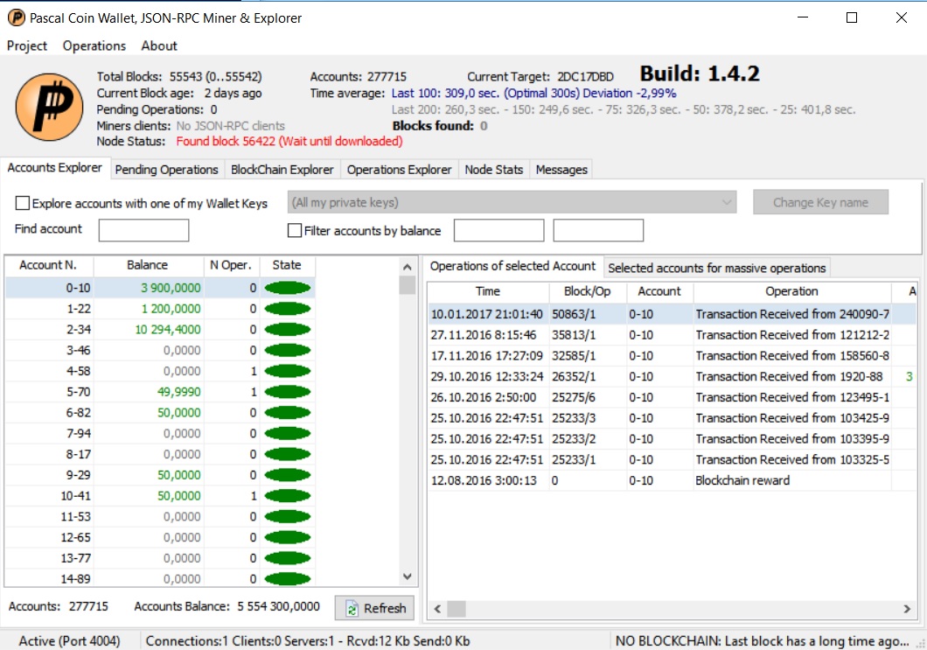The height and width of the screenshot is (650, 927).
Task: Select account row 3-46
Action: (x=160, y=350)
